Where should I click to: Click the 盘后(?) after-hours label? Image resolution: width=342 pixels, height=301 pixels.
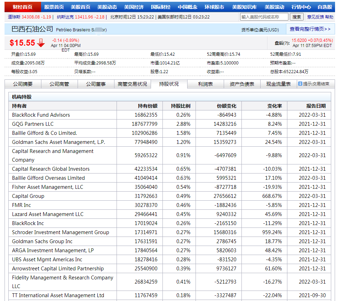point(282,43)
